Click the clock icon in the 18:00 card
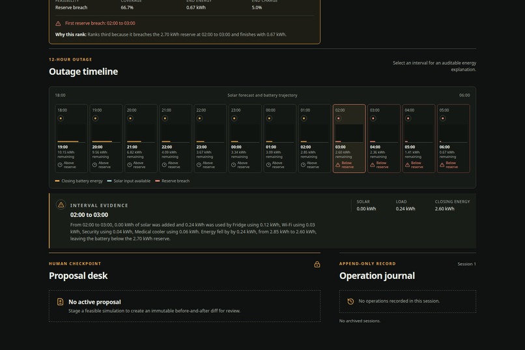 pyautogui.click(x=60, y=165)
